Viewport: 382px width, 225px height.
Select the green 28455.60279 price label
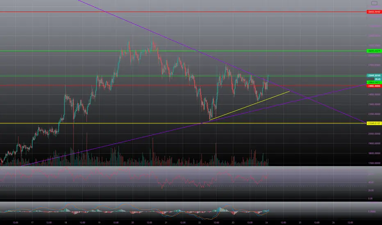point(374,51)
